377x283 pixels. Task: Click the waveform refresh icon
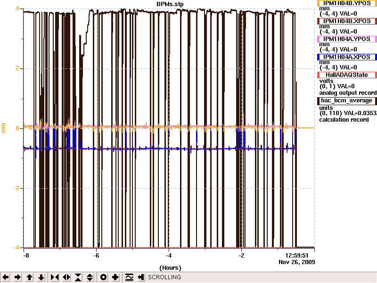coord(129,277)
